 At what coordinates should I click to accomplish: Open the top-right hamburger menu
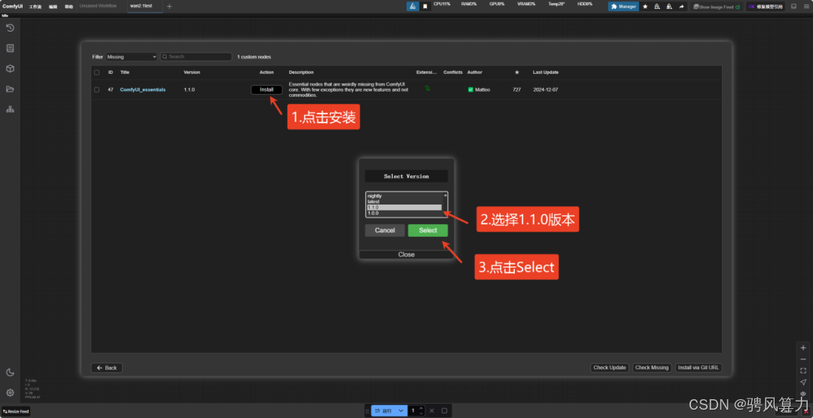point(805,6)
